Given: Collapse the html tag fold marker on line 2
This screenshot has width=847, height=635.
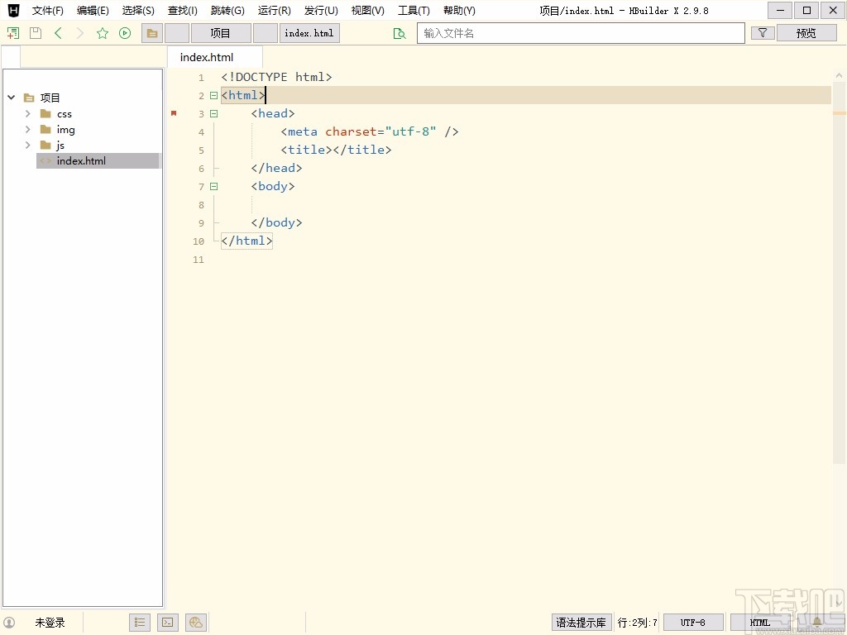Looking at the screenshot, I should [x=213, y=96].
